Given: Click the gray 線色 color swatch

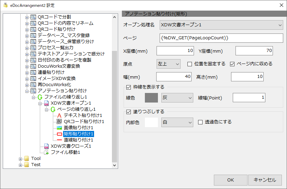Looking at the screenshot, I should click(151, 98).
